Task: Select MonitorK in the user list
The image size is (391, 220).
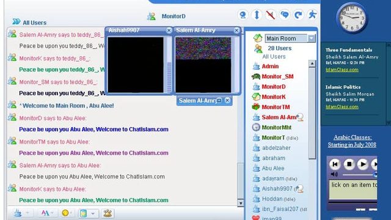Action: (x=274, y=97)
